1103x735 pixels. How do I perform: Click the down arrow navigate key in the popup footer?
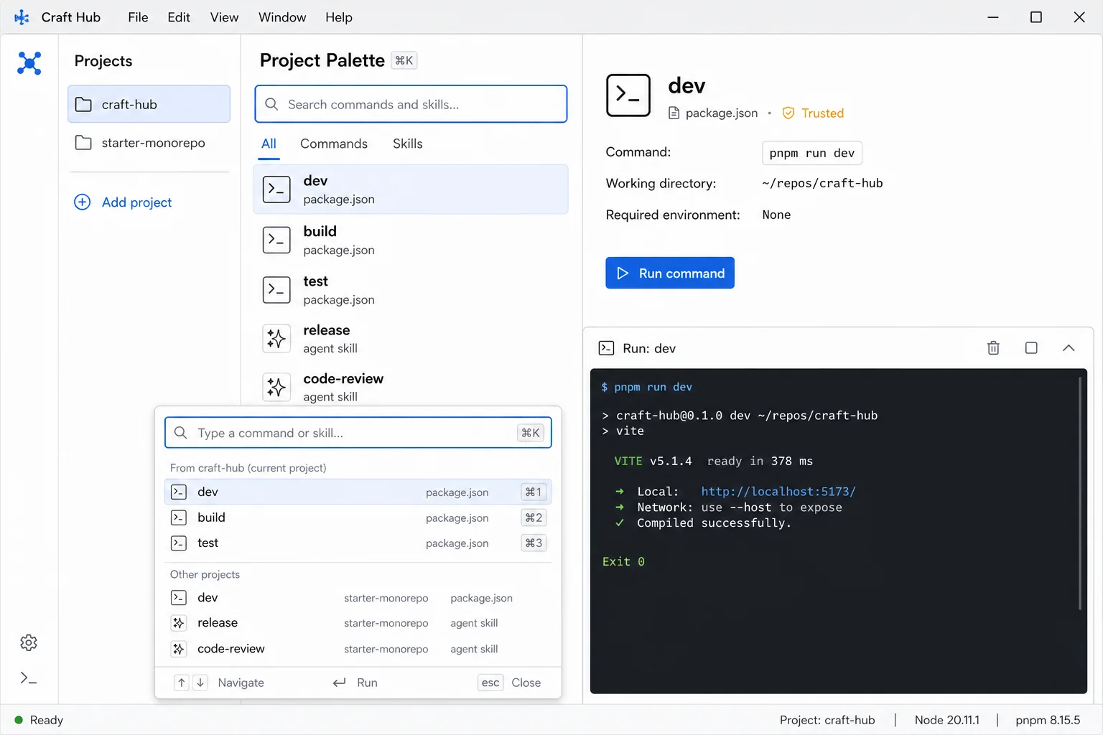tap(201, 683)
